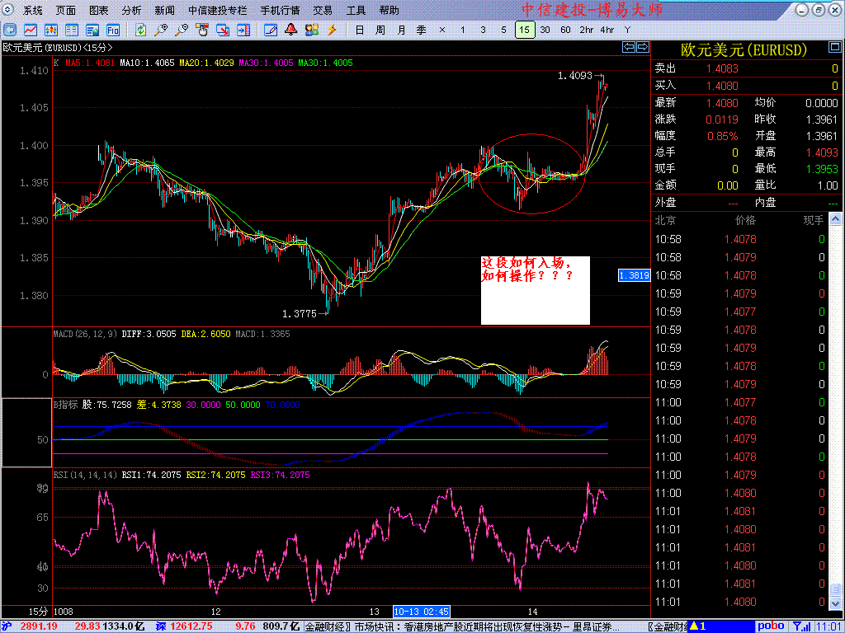Click the yellow triangle alert counter
Screen dimensions: 845x633
coord(698,626)
